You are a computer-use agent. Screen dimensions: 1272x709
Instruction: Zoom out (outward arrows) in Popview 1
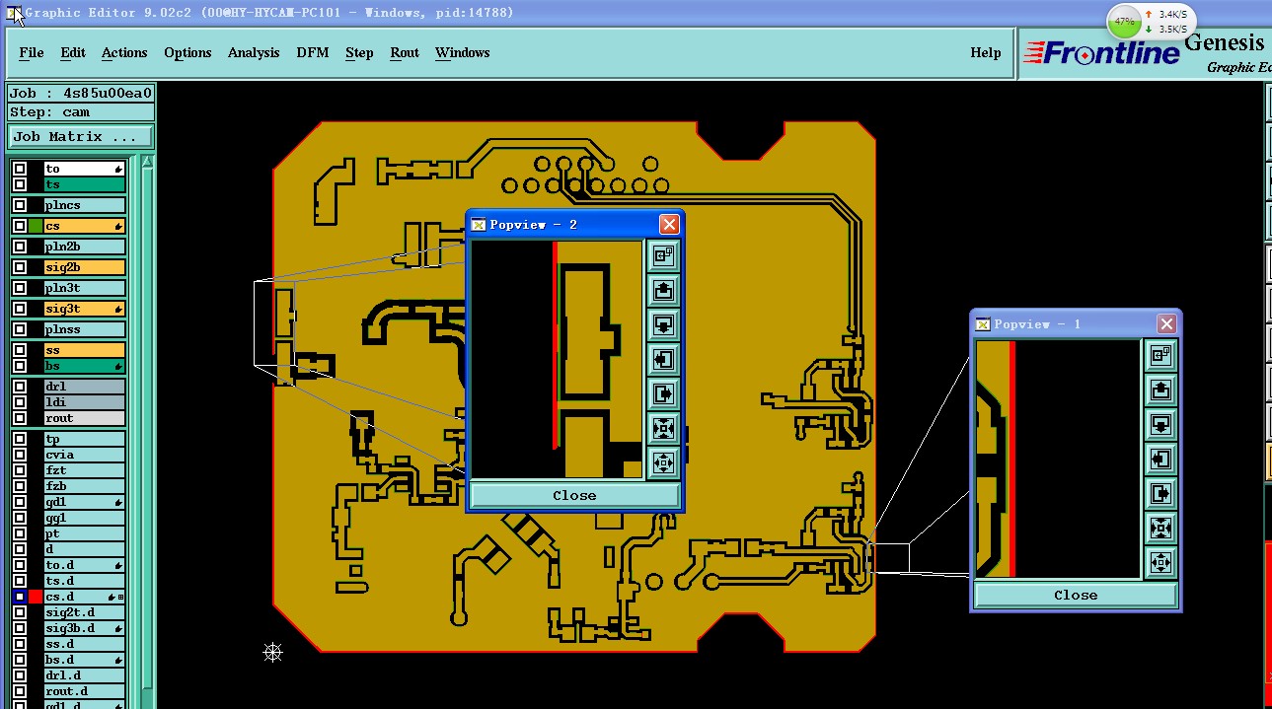[1160, 562]
